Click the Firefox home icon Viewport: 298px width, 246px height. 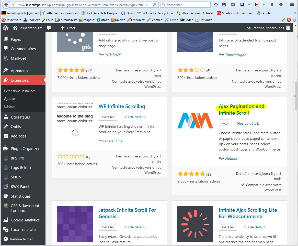tap(281, 5)
